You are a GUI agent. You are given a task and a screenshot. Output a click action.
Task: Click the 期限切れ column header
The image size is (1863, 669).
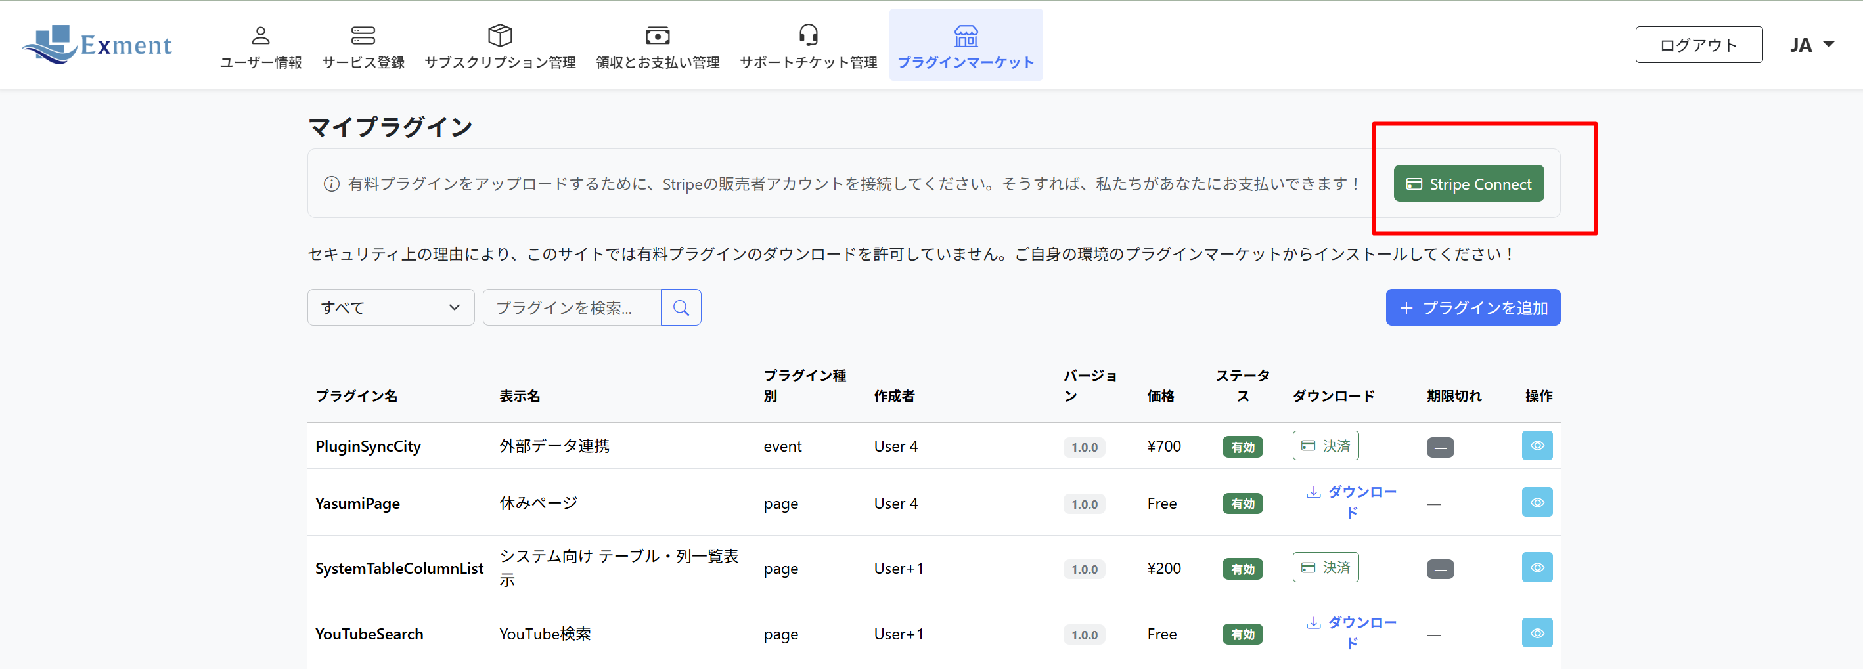click(1454, 396)
